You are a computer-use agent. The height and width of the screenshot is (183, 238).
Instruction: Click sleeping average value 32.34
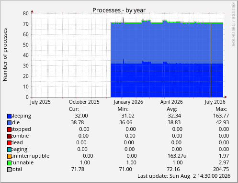point(174,116)
